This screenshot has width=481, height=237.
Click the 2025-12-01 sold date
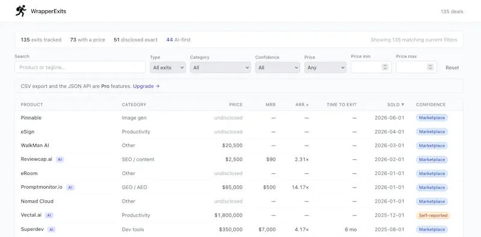[x=389, y=215]
